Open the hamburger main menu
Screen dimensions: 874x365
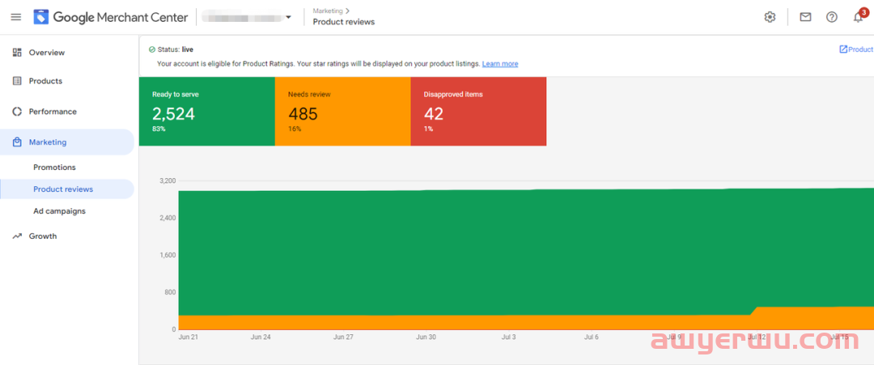16,17
